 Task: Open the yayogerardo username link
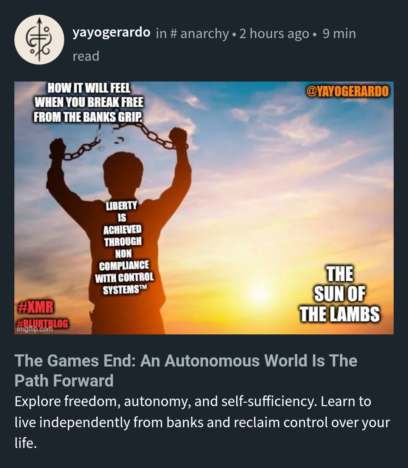coord(111,33)
